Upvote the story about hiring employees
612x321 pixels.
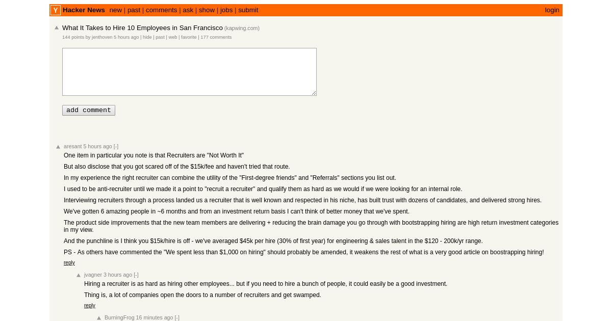[x=57, y=28]
